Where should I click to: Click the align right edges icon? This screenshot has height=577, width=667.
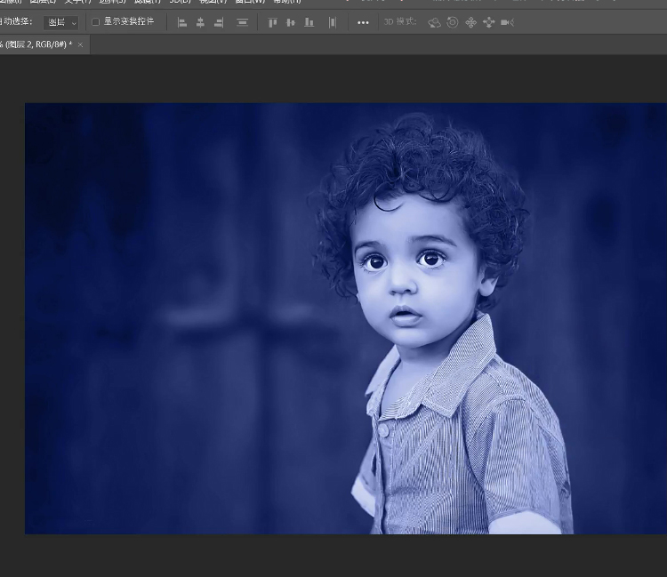click(x=219, y=22)
